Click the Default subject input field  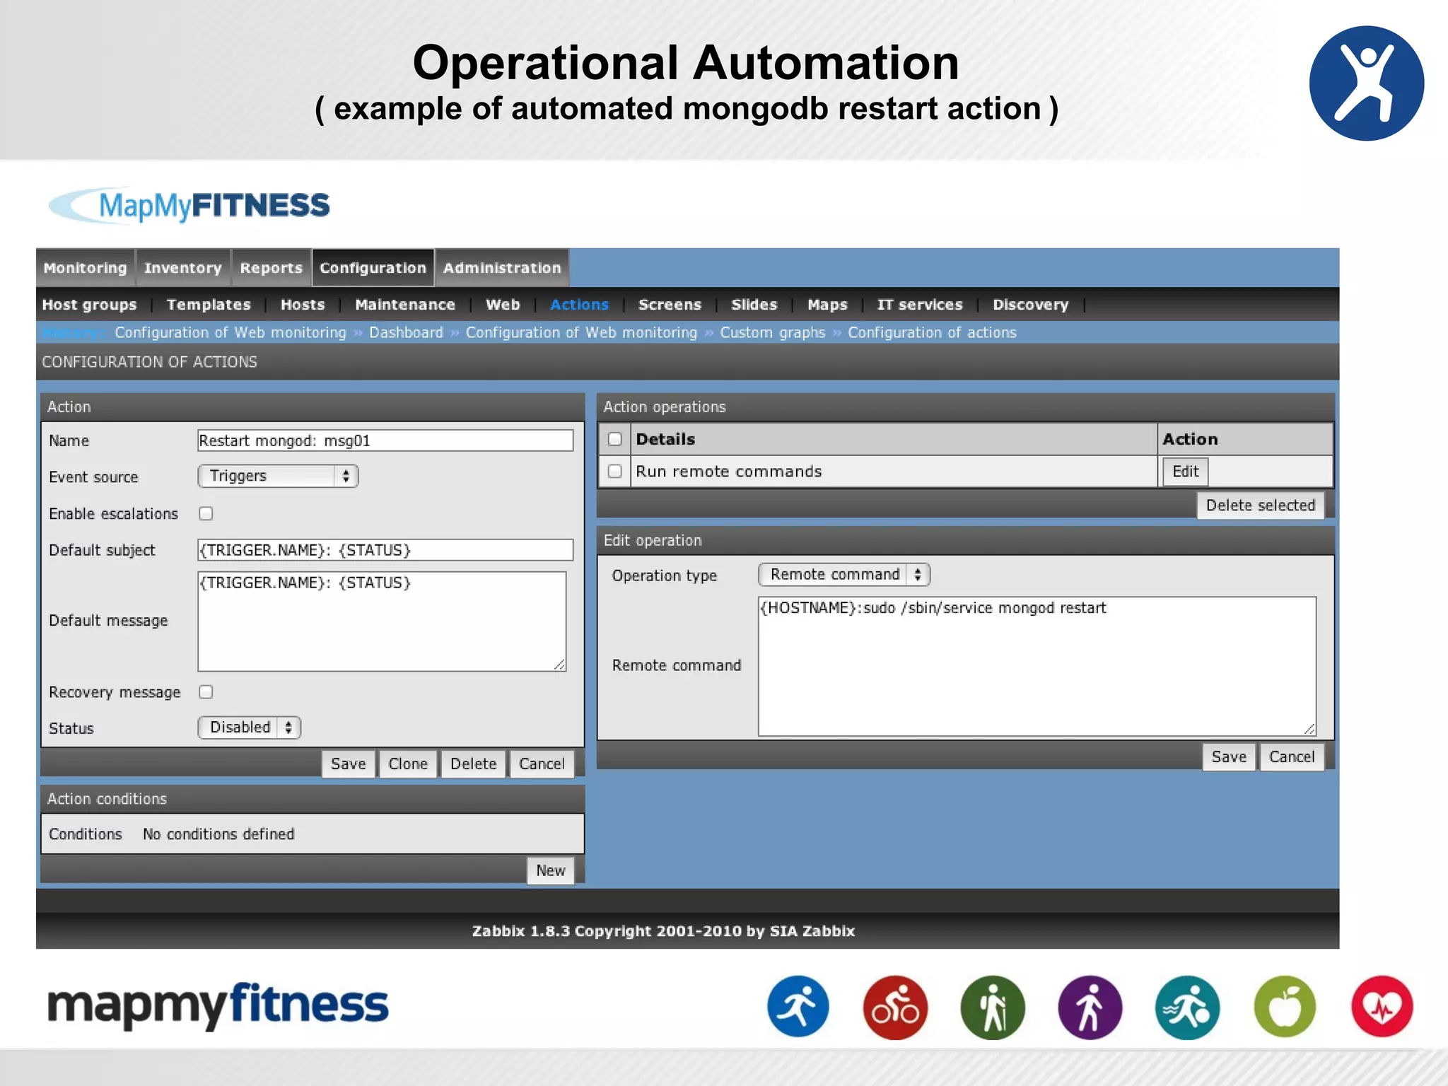[385, 550]
